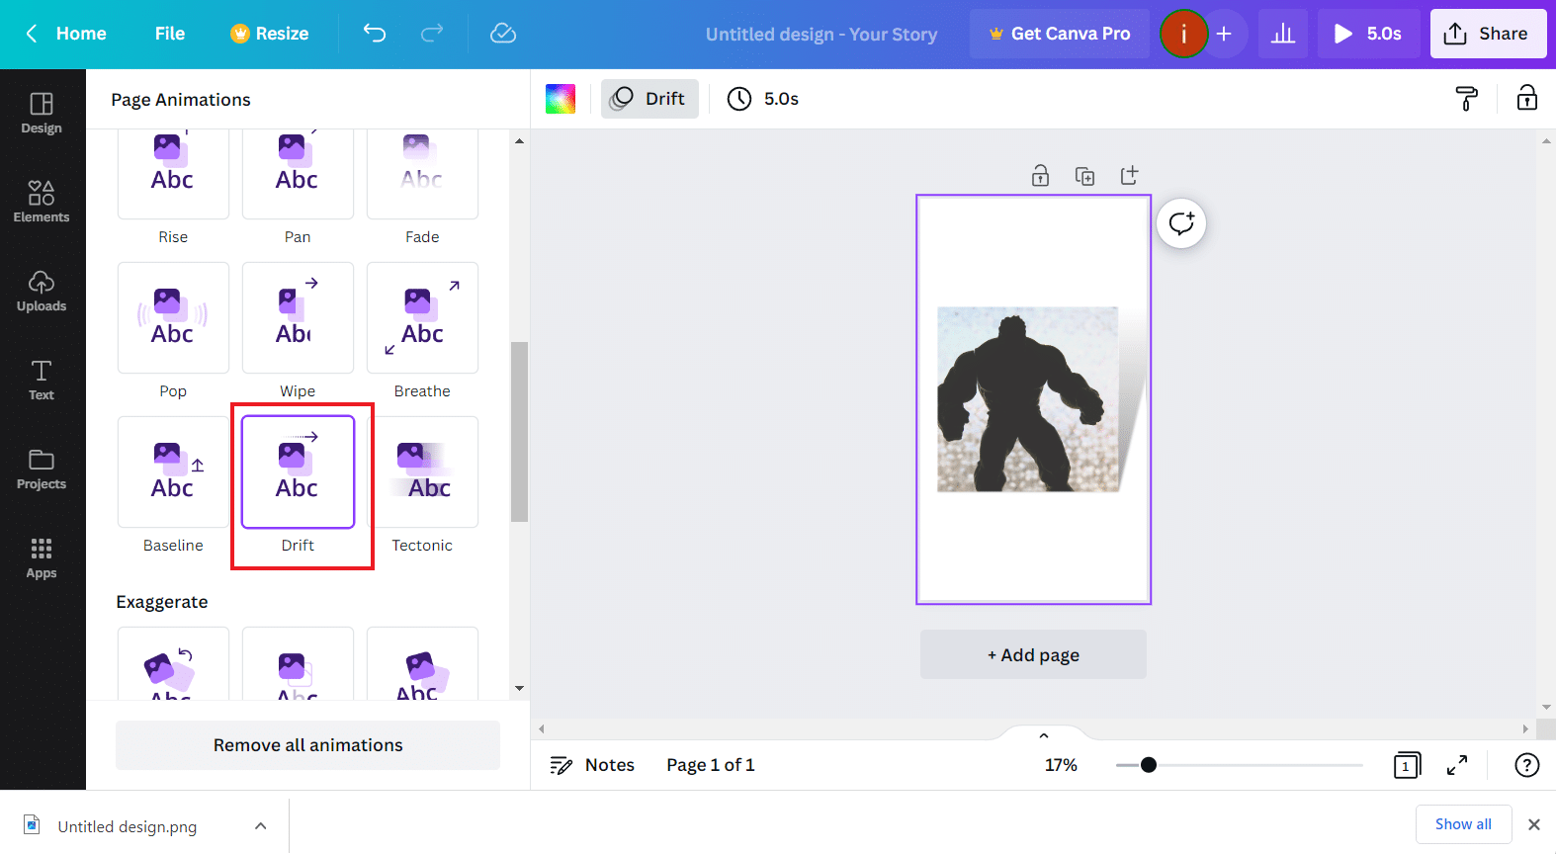Click the + Add page button

click(x=1033, y=654)
